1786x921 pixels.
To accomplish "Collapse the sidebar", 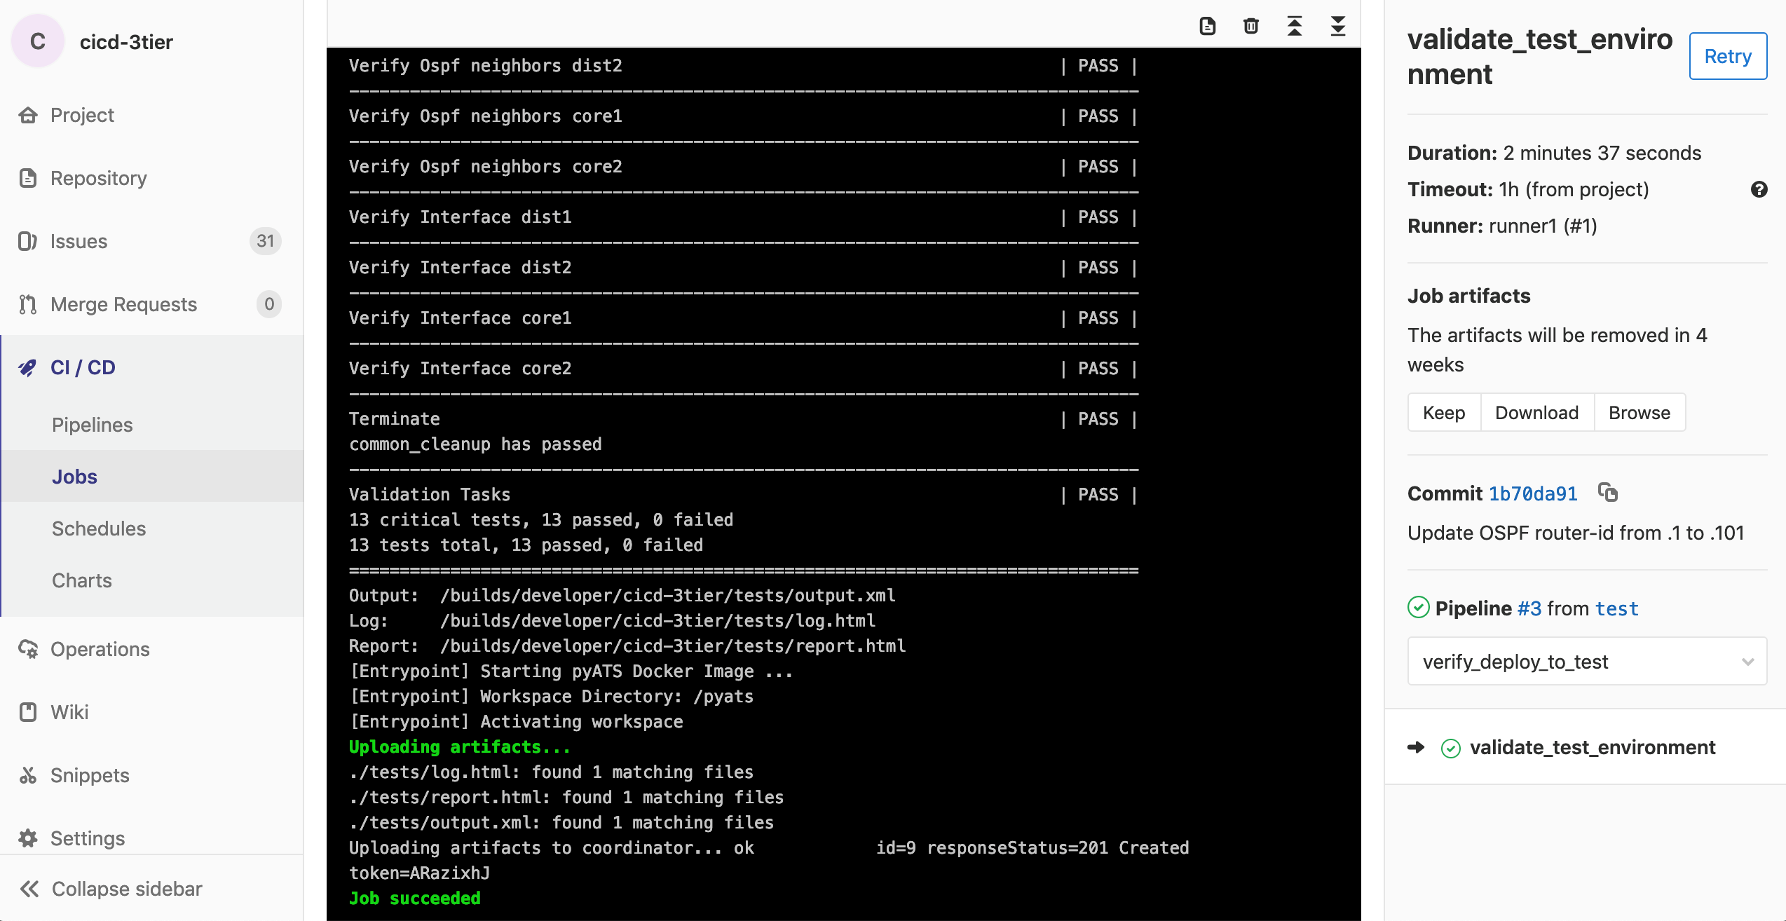I will coord(112,889).
